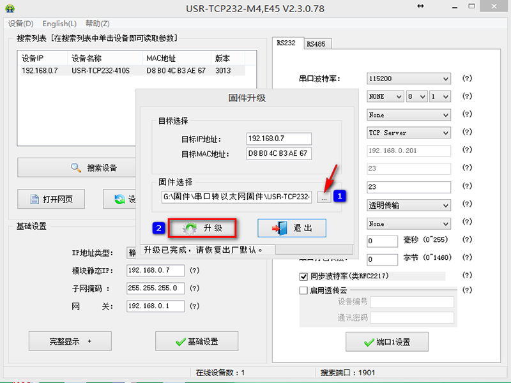The height and width of the screenshot is (383, 511).
Task: Click the exit door icon on 退出
Action: coord(280,229)
